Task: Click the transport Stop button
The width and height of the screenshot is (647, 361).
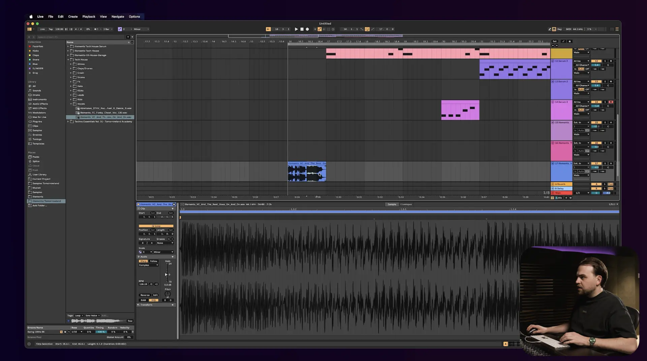Action: [x=302, y=29]
